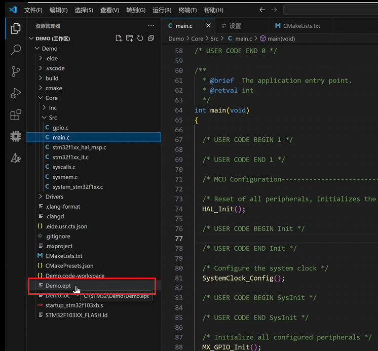Screen dimensions: 378x351
Task: Collapse the Demo root folder
Action: (37, 49)
